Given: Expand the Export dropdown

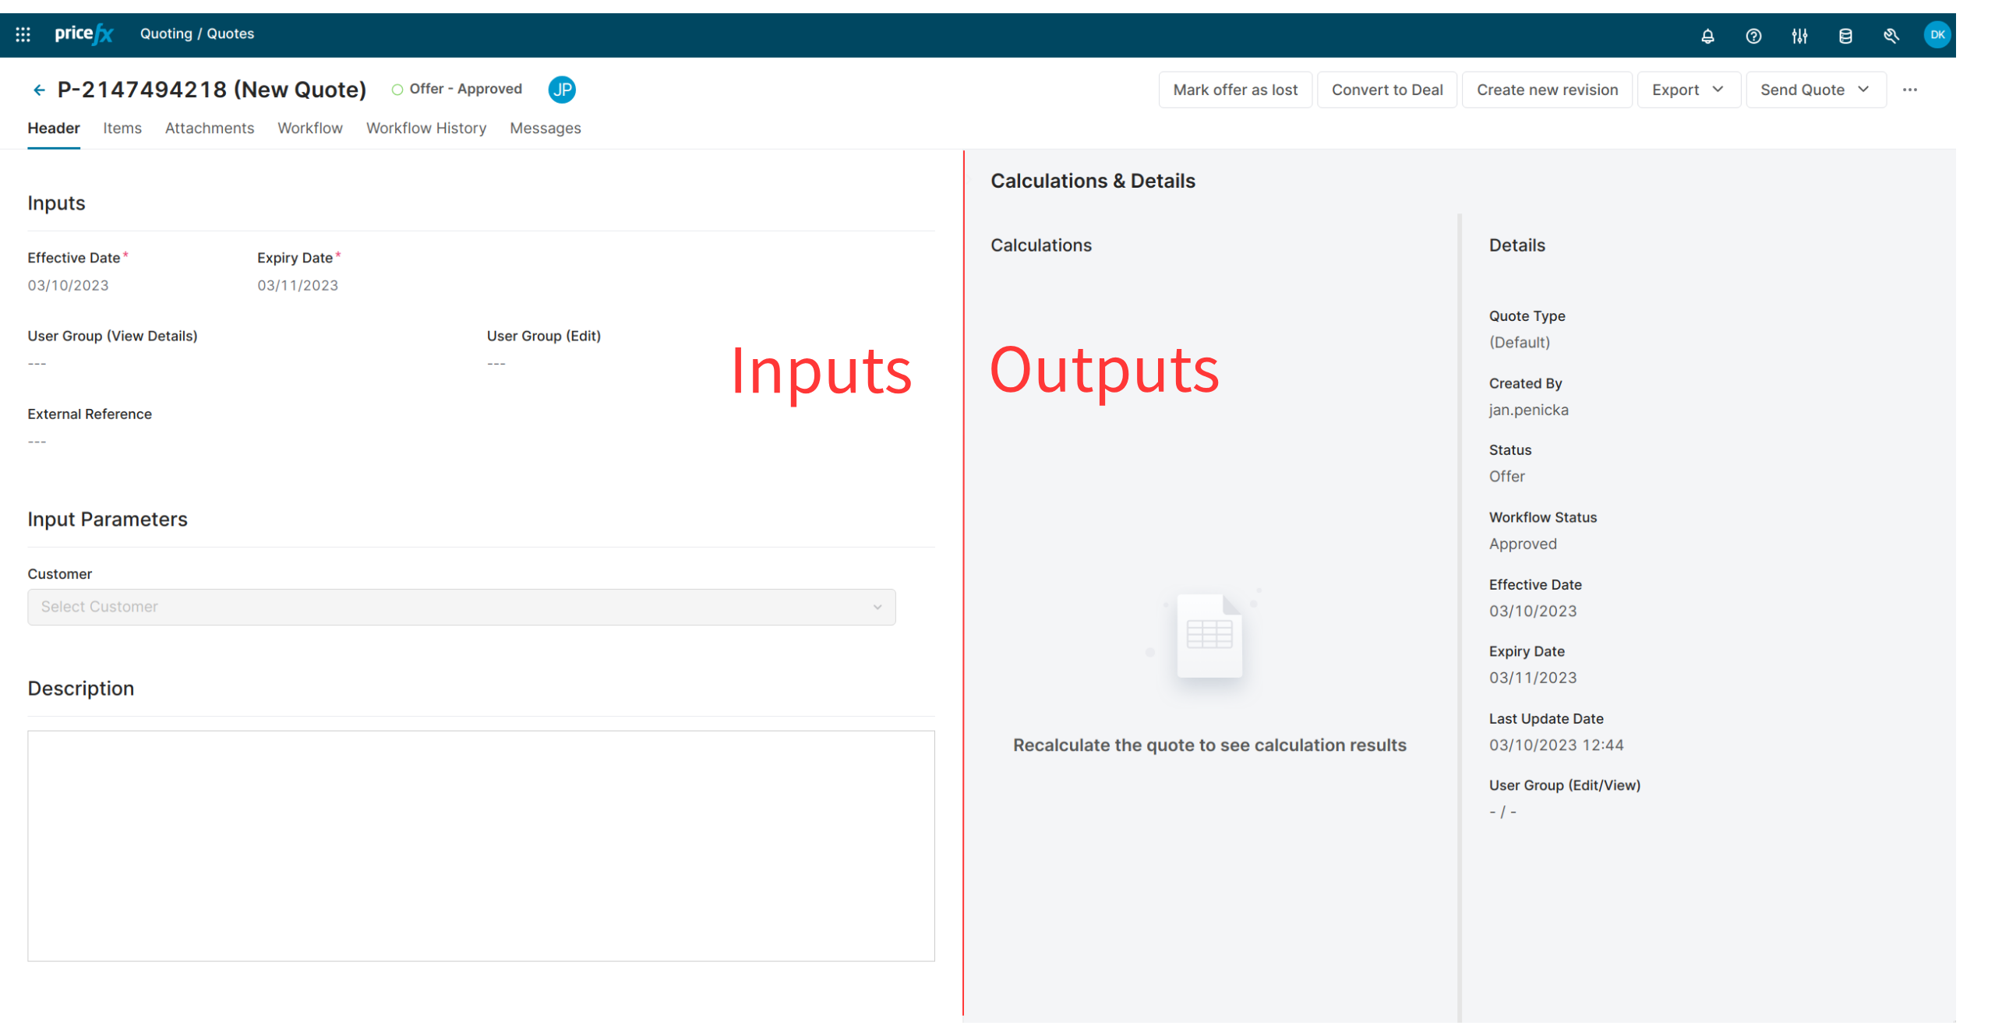Looking at the screenshot, I should [x=1688, y=90].
